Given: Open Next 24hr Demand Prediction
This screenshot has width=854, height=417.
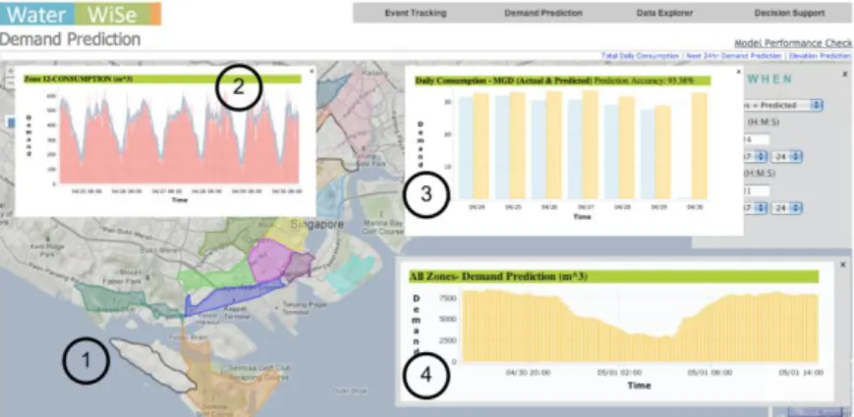Looking at the screenshot, I should tap(732, 56).
